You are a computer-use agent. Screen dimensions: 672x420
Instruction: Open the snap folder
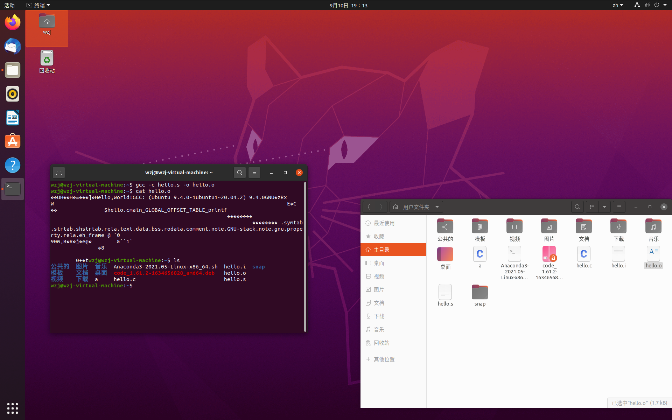click(479, 292)
